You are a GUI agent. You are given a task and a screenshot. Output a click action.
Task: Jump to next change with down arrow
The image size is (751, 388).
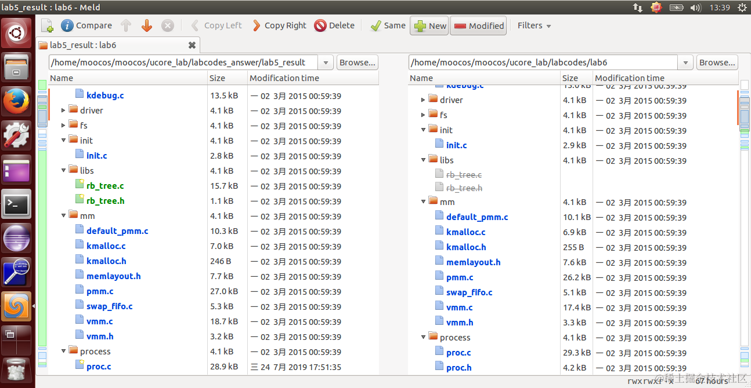pos(146,25)
